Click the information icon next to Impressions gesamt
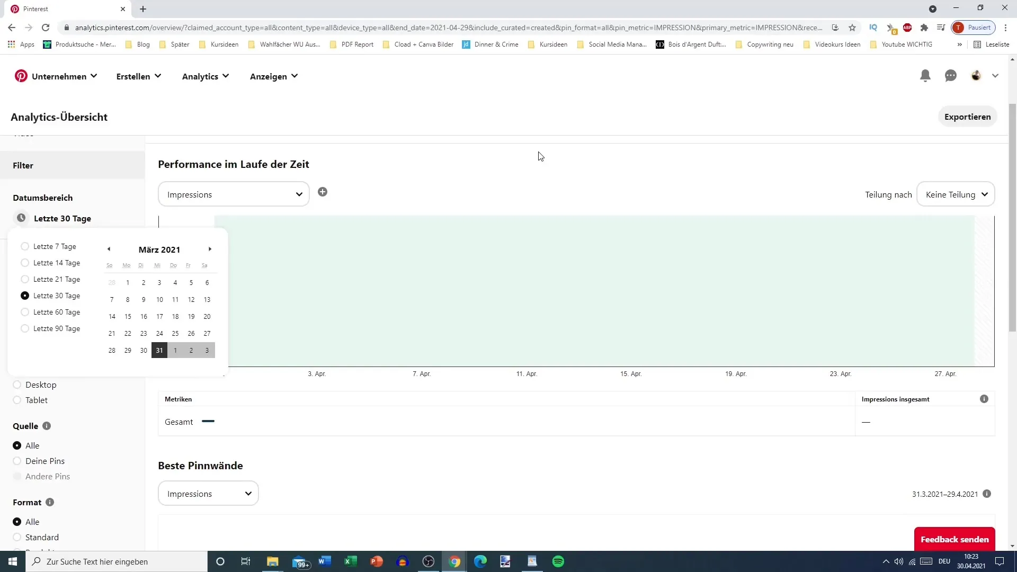This screenshot has width=1017, height=572. 987,399
